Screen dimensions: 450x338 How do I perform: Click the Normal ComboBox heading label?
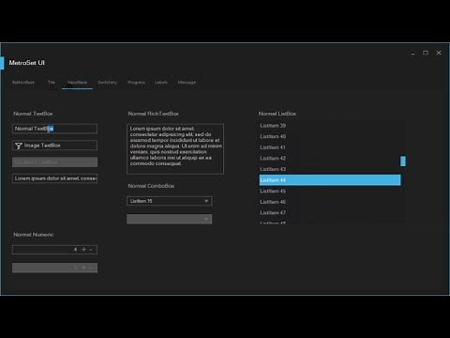click(151, 186)
